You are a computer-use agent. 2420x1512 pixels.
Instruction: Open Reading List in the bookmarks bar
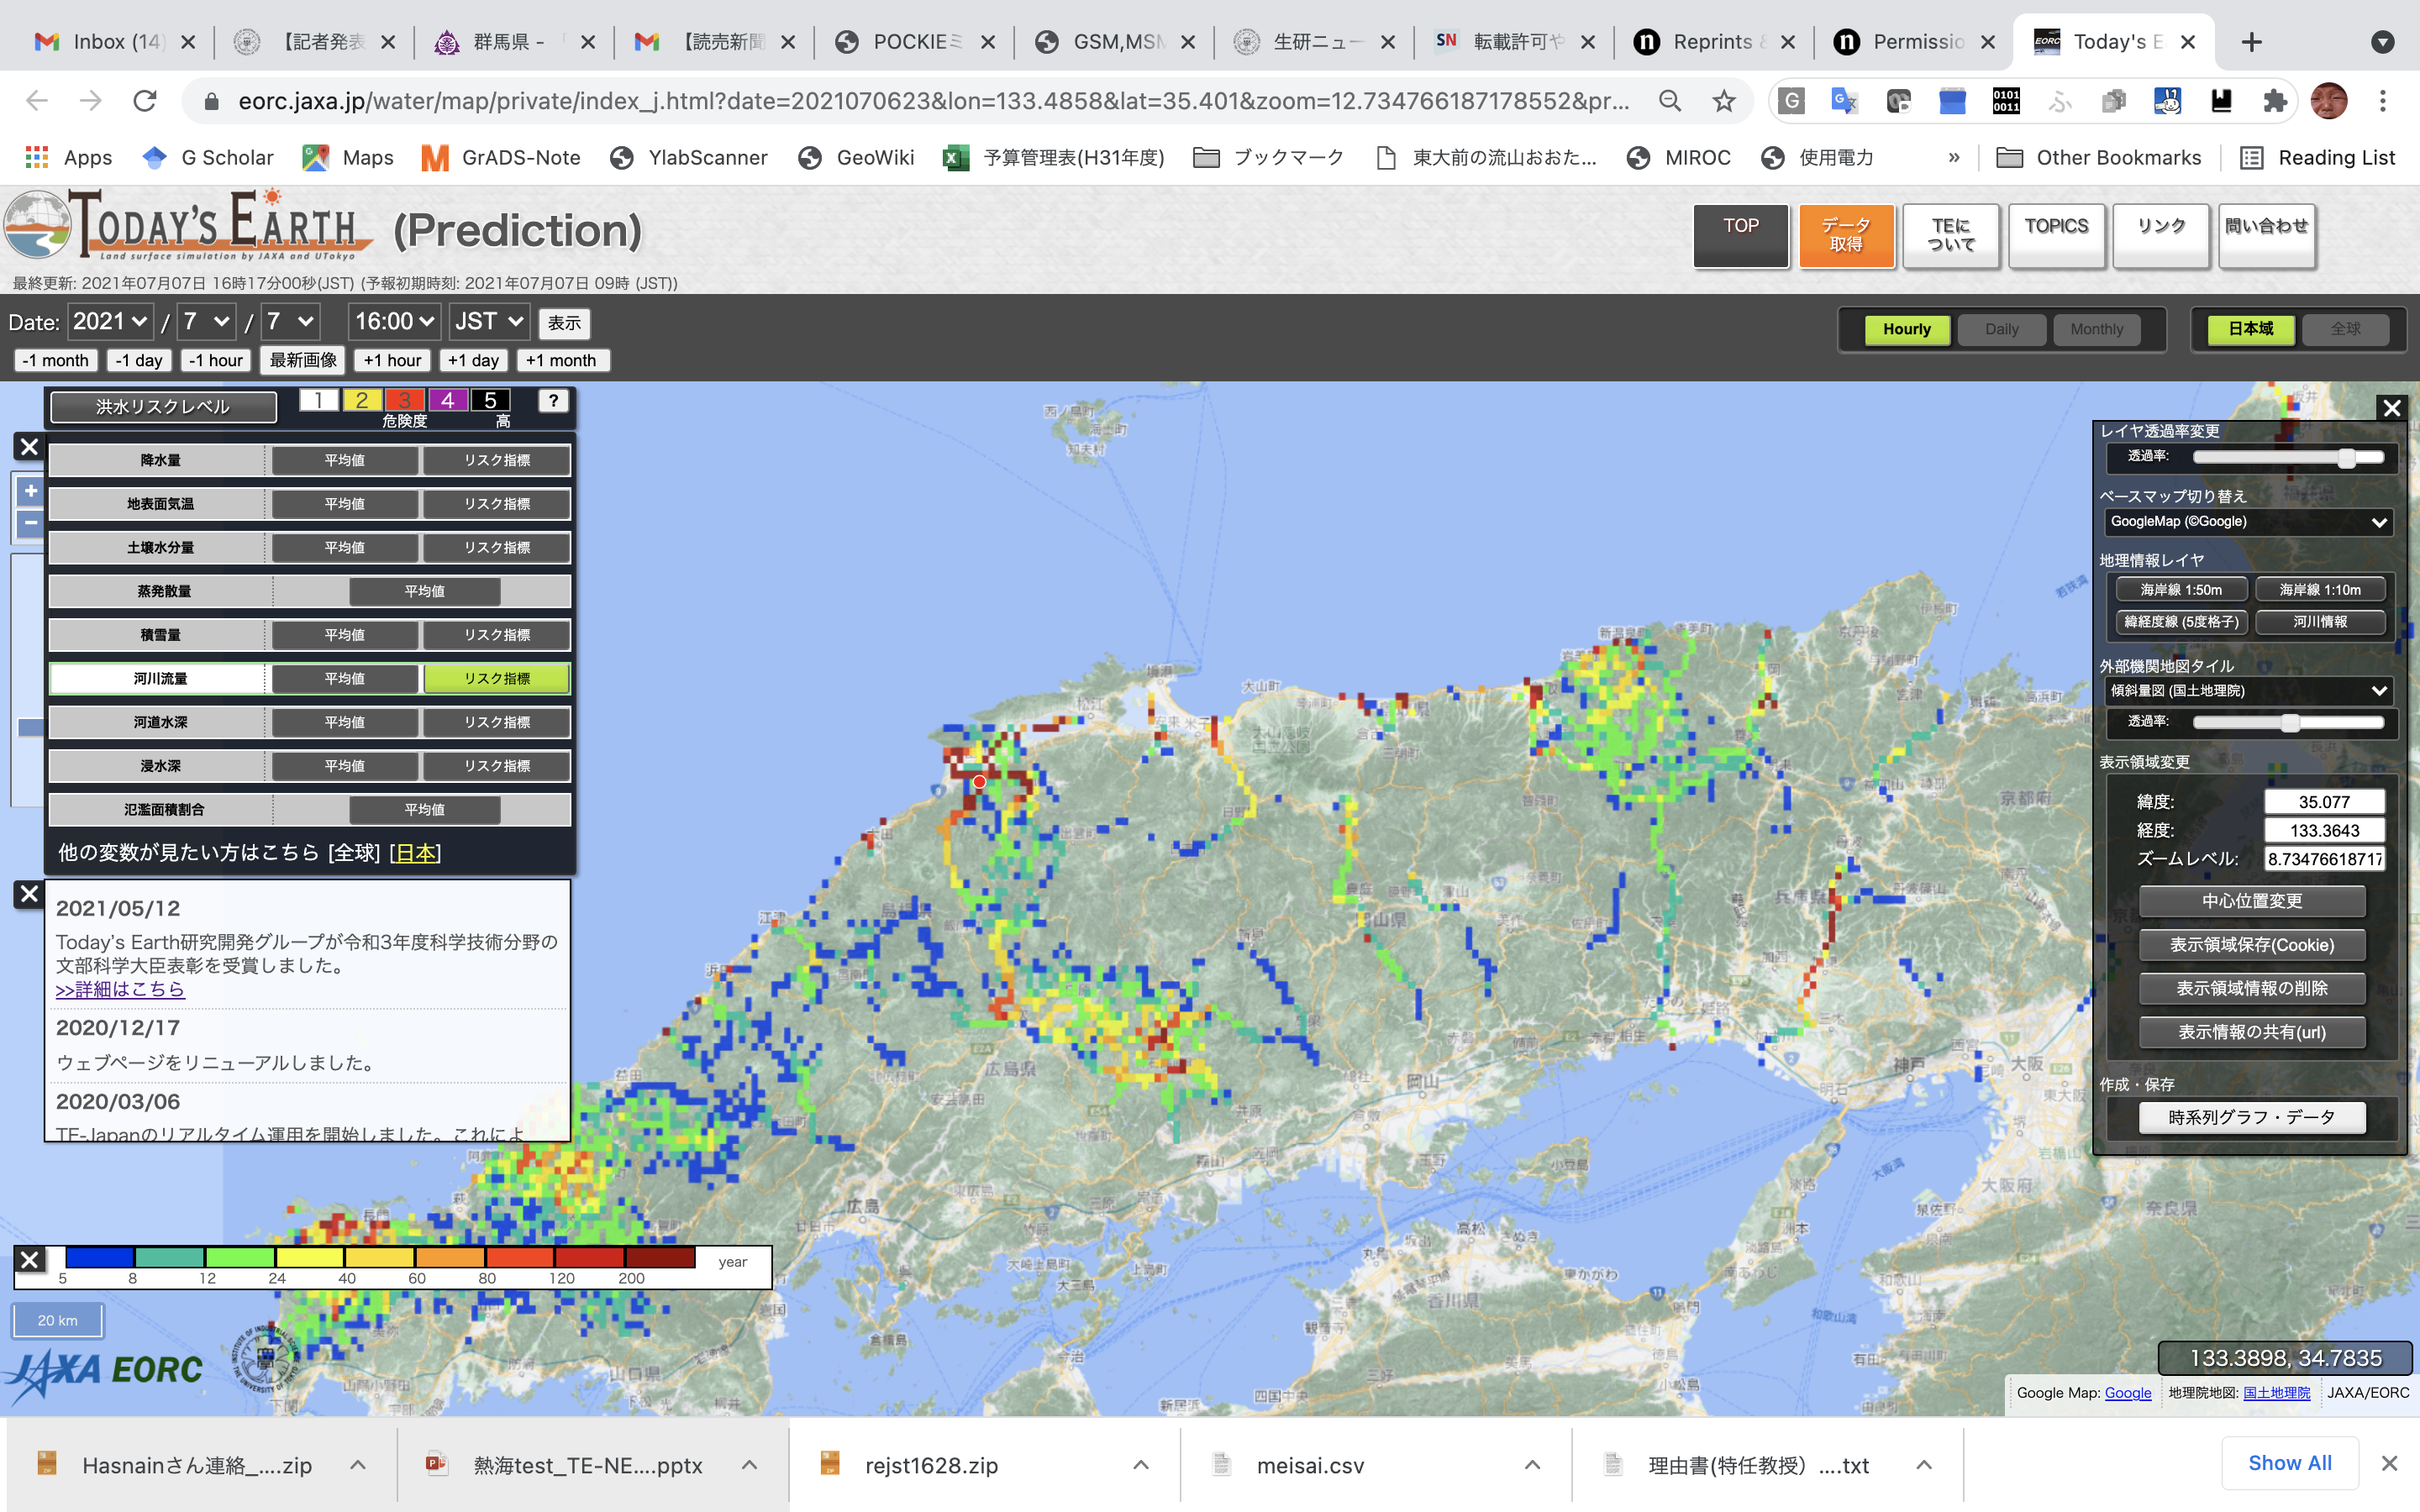coord(2317,157)
